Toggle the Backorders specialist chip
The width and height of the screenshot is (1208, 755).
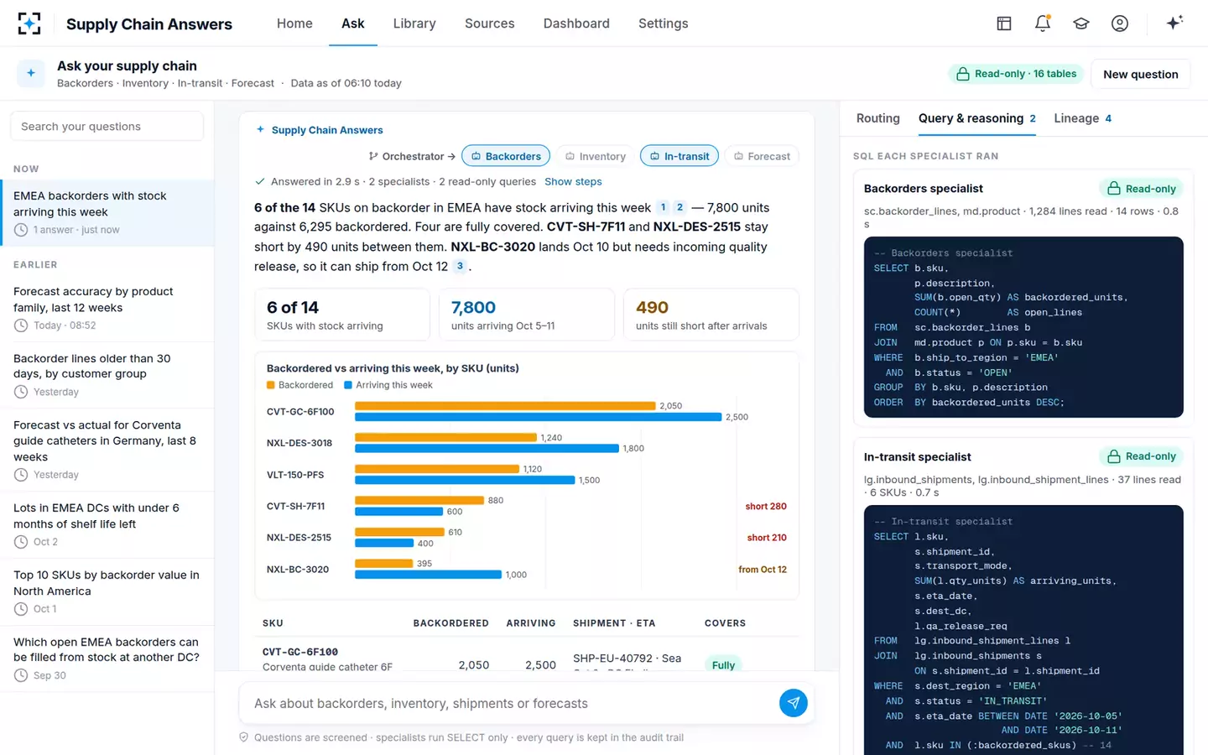pos(506,156)
